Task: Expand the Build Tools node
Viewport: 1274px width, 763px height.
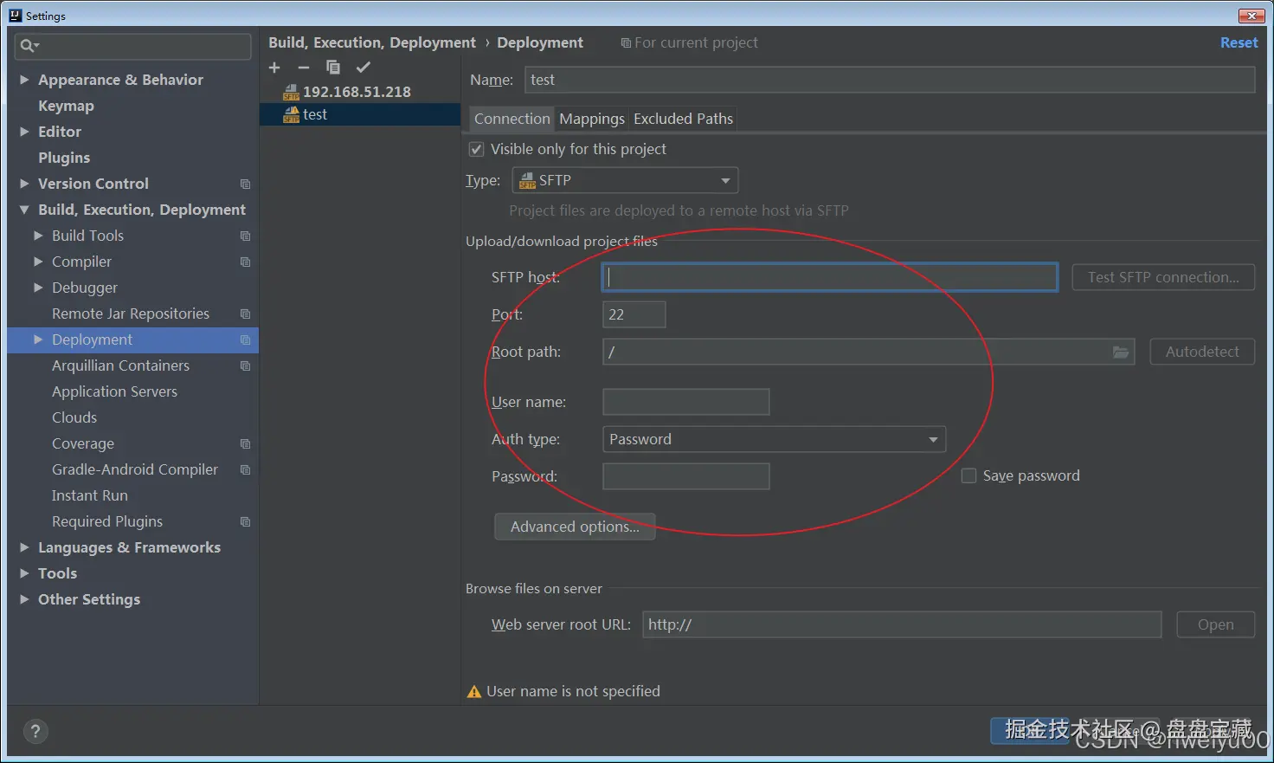Action: click(x=38, y=236)
